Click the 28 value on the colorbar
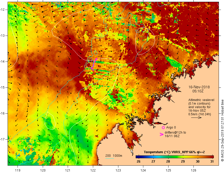The height and width of the screenshot is (173, 224). [x=168, y=162]
